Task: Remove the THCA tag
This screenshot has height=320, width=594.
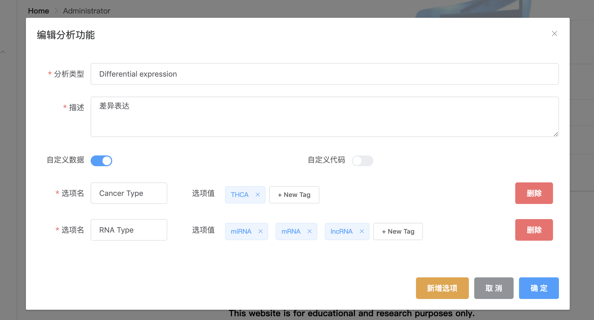Action: (258, 195)
